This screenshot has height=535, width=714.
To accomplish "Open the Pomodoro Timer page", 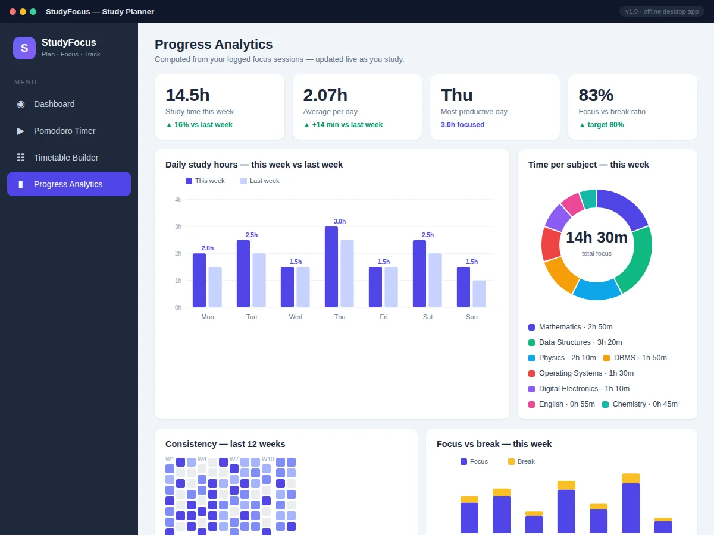I will click(x=69, y=131).
